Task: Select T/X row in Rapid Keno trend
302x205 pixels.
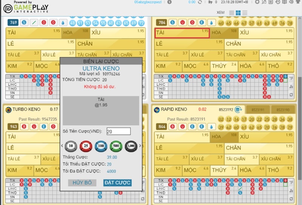Action: click(161, 181)
